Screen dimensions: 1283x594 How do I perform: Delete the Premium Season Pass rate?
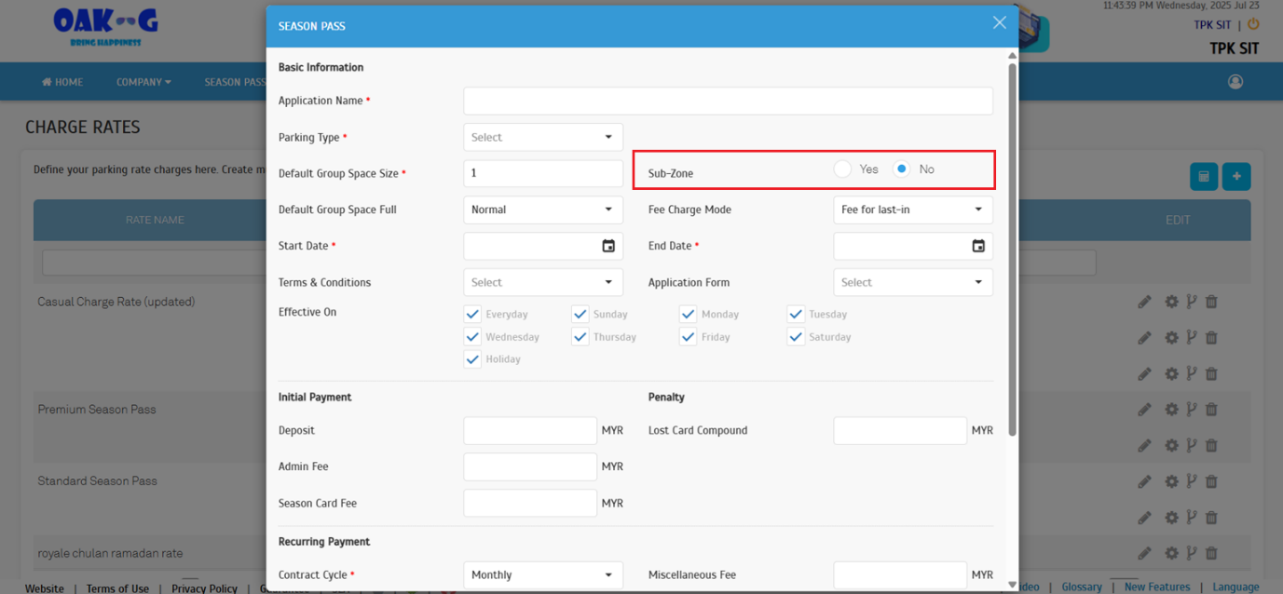click(x=1211, y=410)
